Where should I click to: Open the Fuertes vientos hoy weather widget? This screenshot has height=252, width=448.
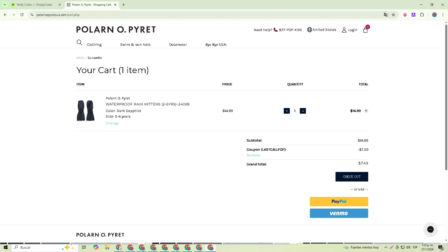(x=361, y=247)
